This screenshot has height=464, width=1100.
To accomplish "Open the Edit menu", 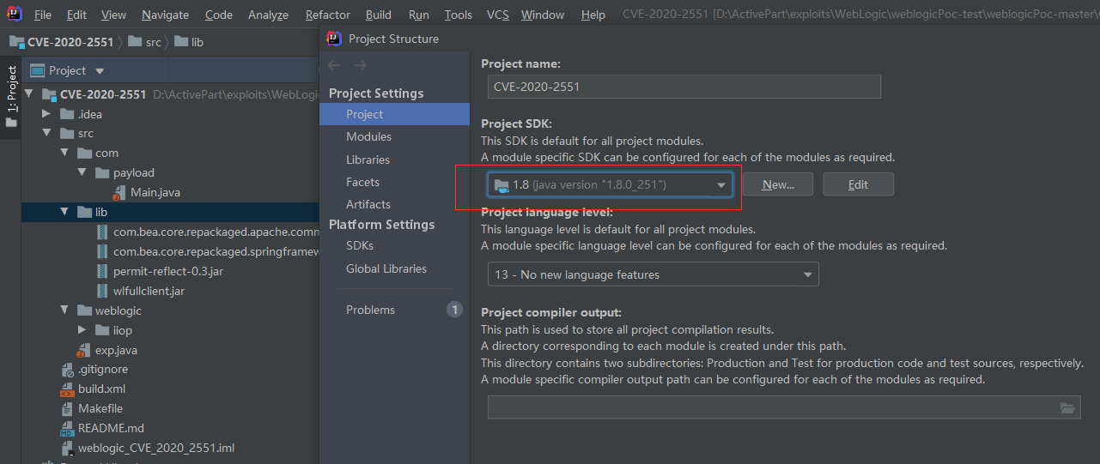I will tap(76, 15).
